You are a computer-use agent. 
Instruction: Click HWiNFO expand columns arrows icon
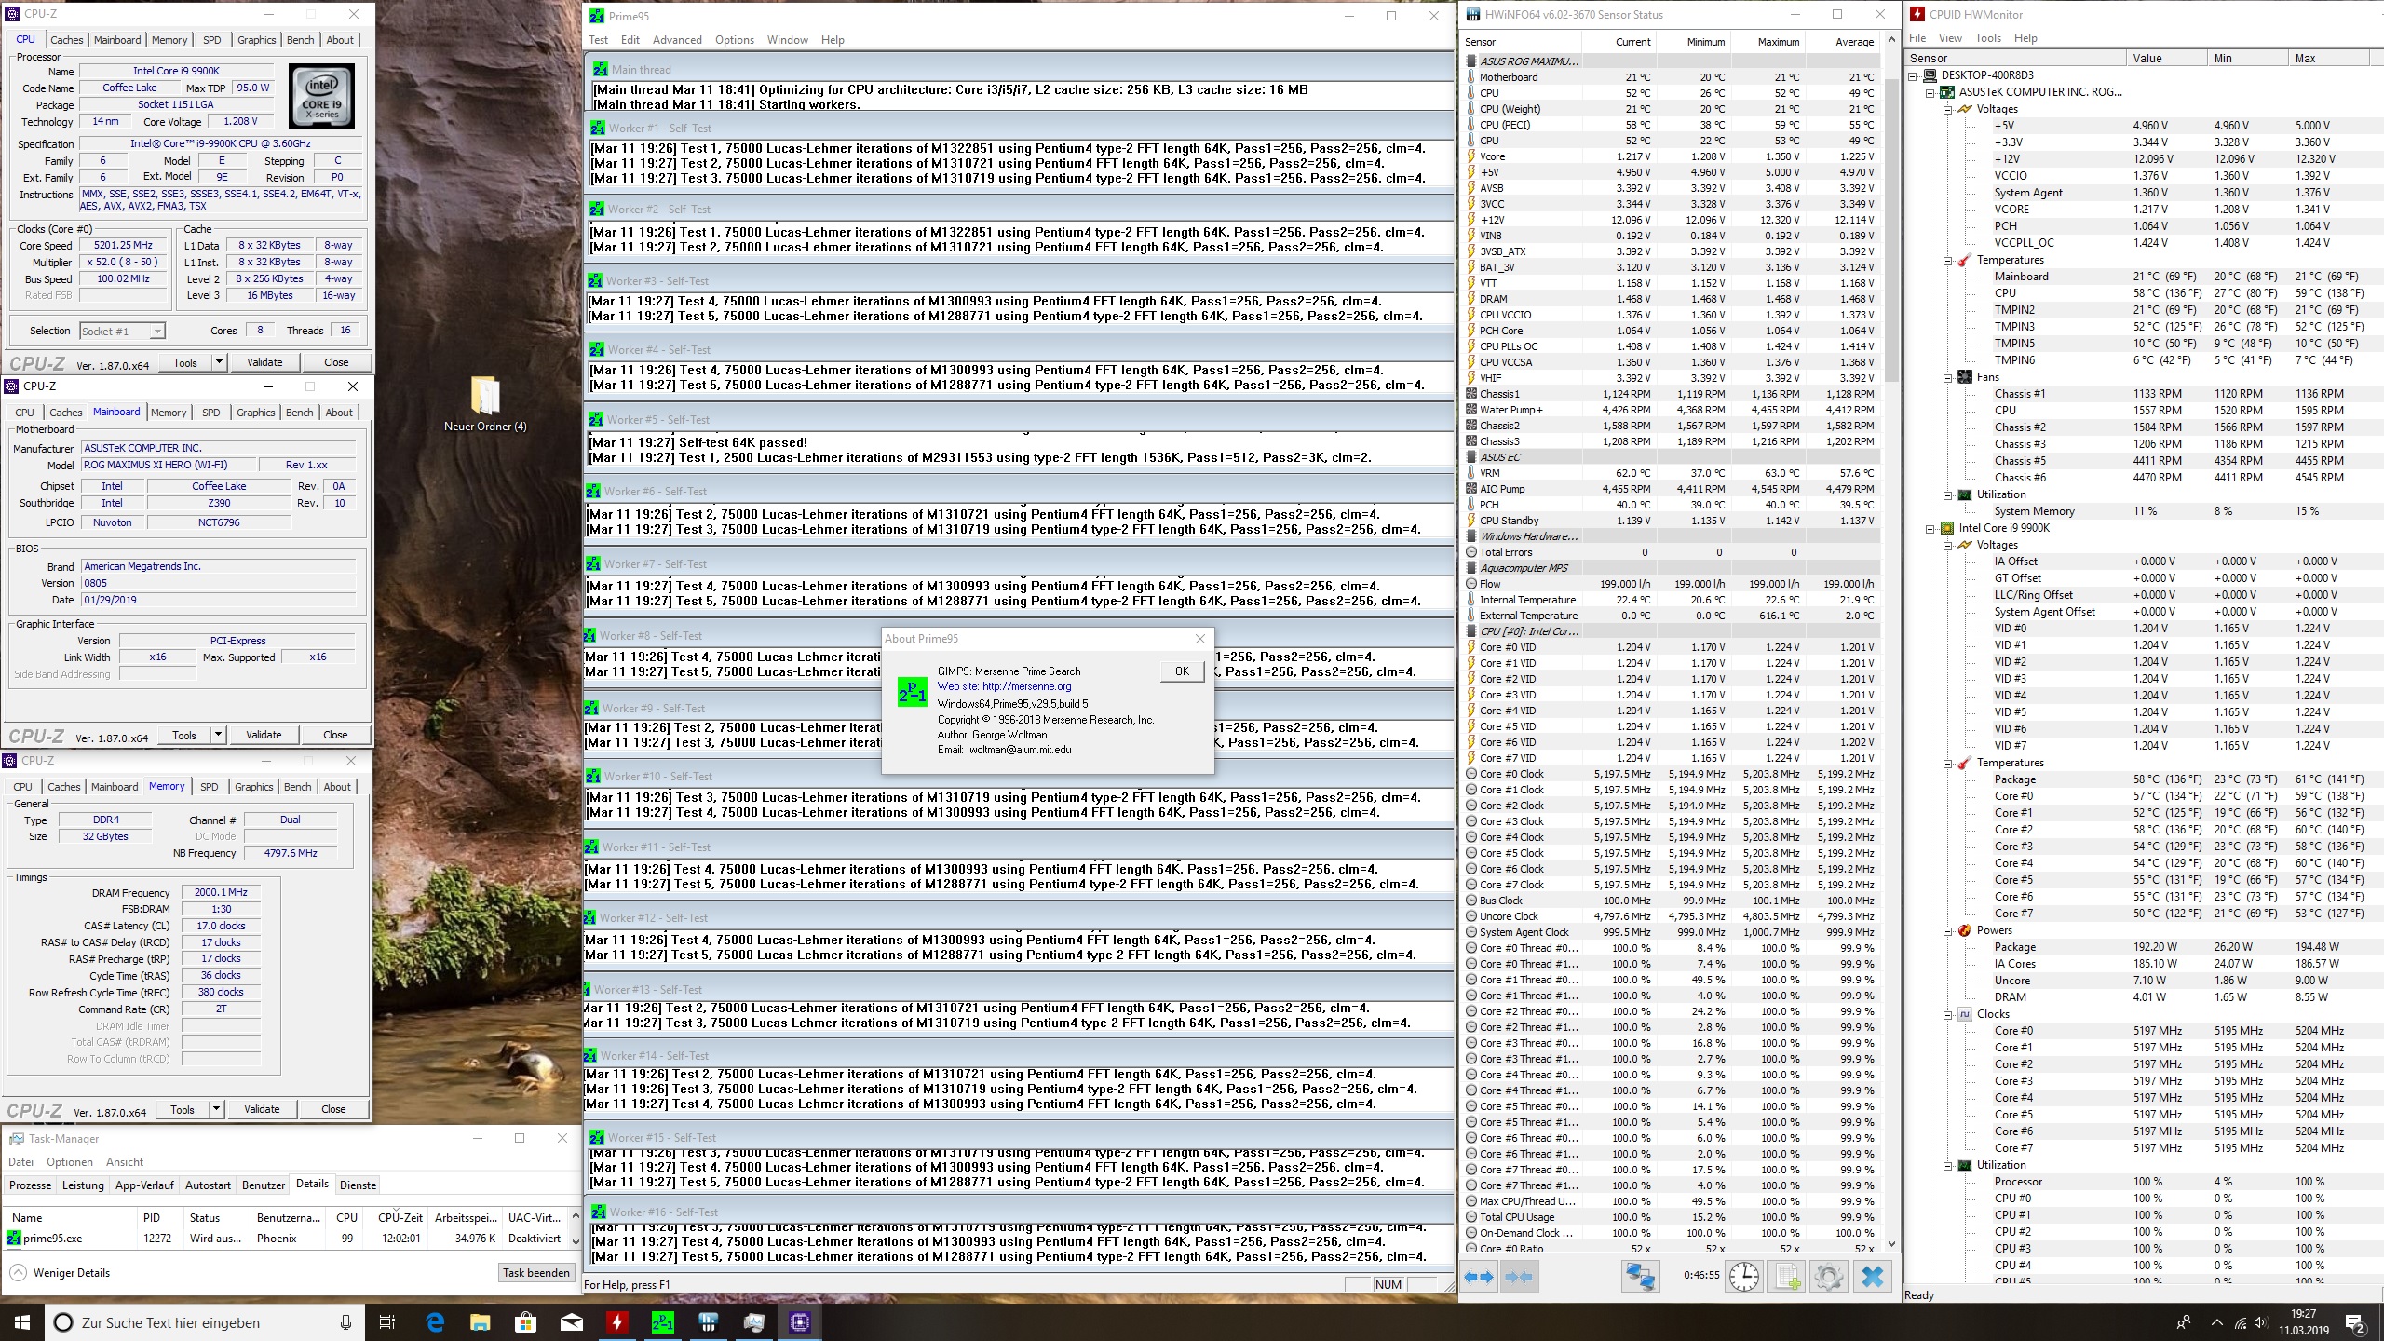(x=1479, y=1277)
